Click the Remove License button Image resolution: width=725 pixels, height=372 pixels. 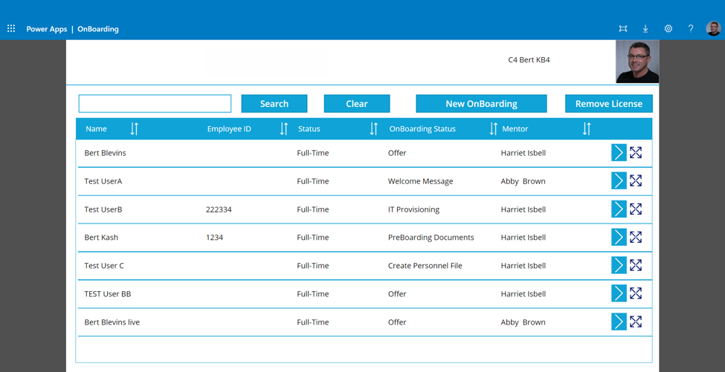coord(608,104)
